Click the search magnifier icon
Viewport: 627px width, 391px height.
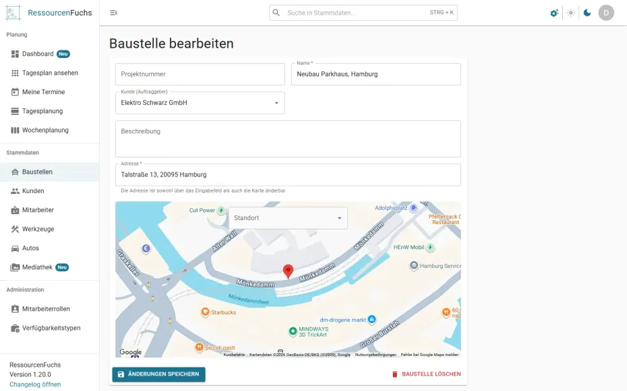(x=276, y=13)
